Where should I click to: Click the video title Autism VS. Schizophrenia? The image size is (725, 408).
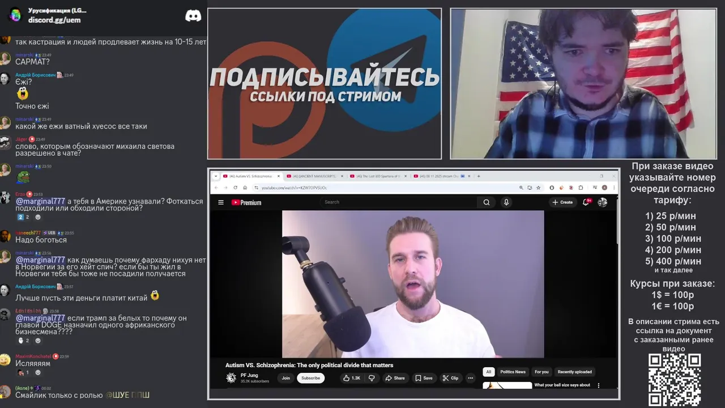(309, 365)
